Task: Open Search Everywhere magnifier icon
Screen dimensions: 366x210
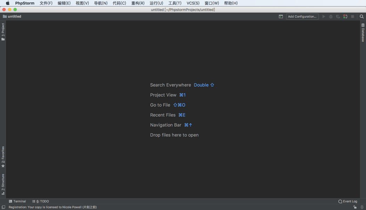Action: coord(361,17)
